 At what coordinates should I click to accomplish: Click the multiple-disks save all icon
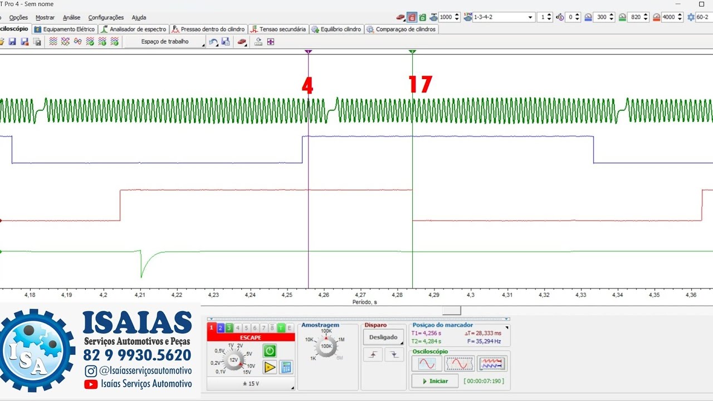pos(37,42)
